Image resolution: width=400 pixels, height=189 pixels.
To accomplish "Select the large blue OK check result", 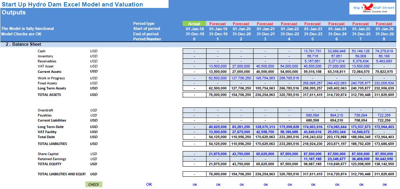I will coord(149,184).
